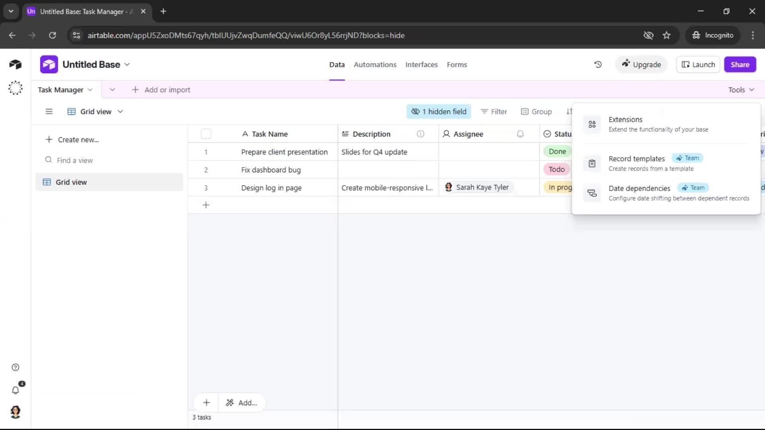The image size is (765, 430).
Task: Click the browser address bar URL
Action: coord(246,35)
